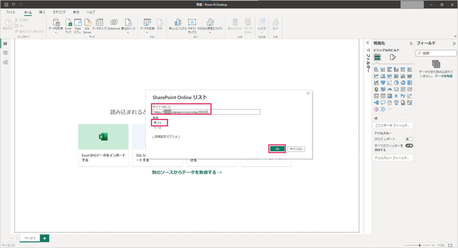The width and height of the screenshot is (458, 248).
Task: Choose the donut chart visual icon
Action: pyautogui.click(x=403, y=83)
